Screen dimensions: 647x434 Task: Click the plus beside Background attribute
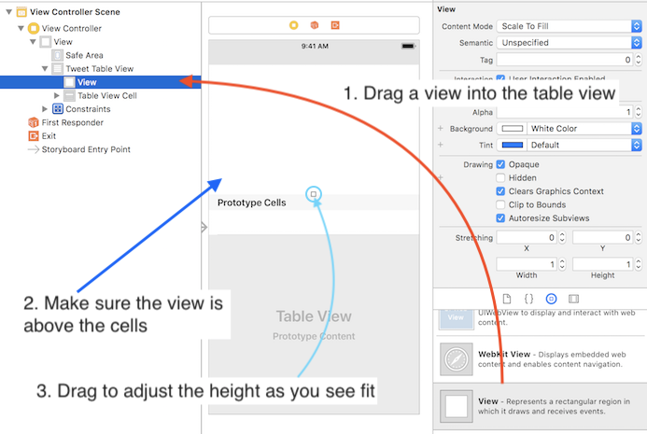pos(441,129)
